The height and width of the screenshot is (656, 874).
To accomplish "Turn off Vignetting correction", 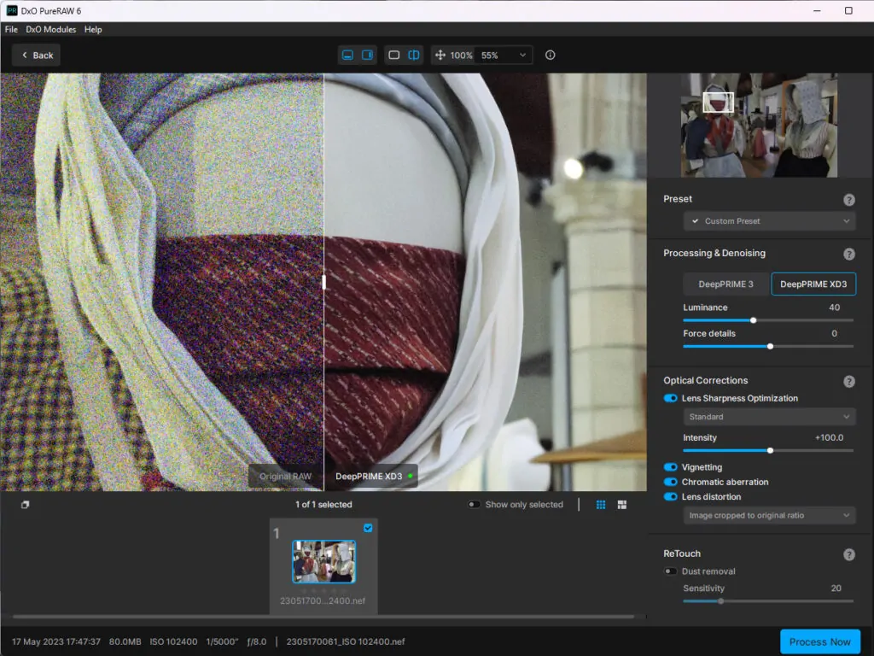I will click(671, 467).
